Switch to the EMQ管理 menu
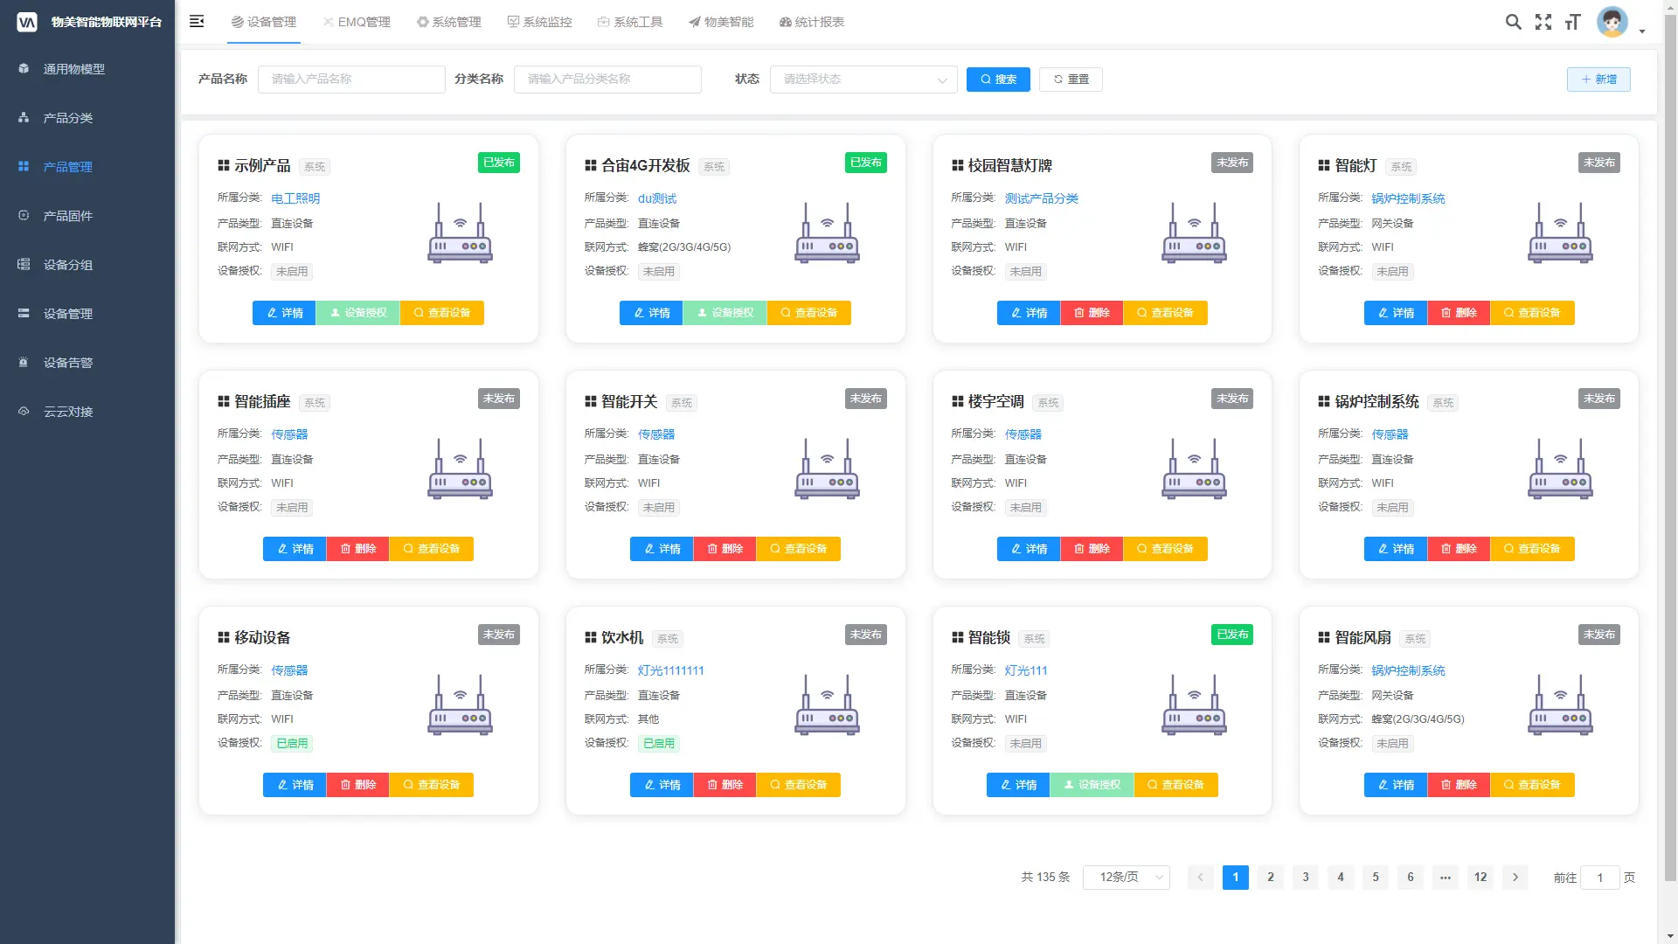1678x944 pixels. click(357, 22)
